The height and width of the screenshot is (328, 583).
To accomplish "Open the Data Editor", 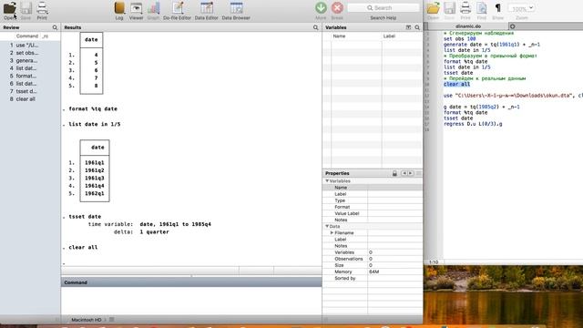I will coord(207,10).
